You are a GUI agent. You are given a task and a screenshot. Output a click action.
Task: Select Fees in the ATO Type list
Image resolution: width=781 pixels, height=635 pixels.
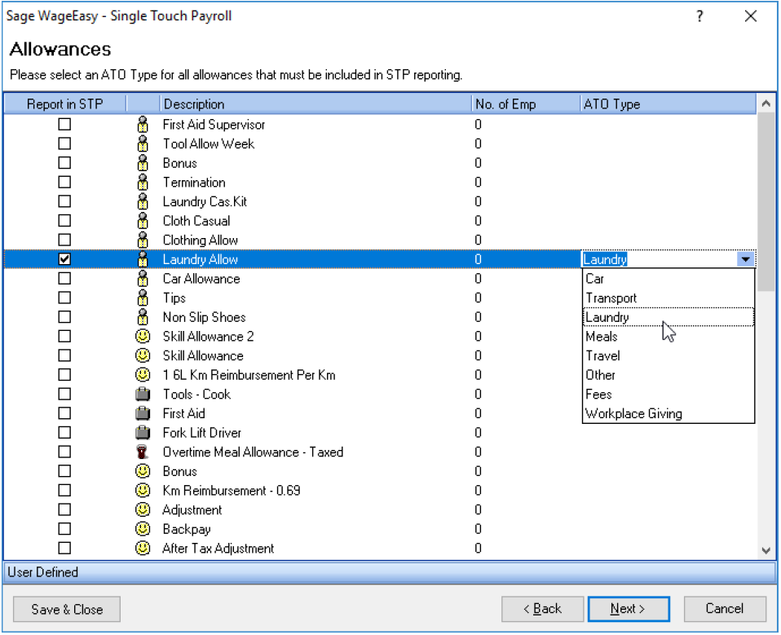668,394
